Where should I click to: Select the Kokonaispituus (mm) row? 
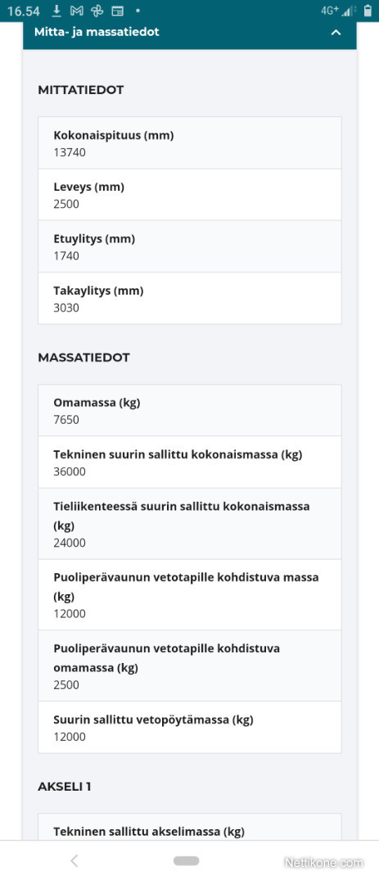pyautogui.click(x=190, y=143)
